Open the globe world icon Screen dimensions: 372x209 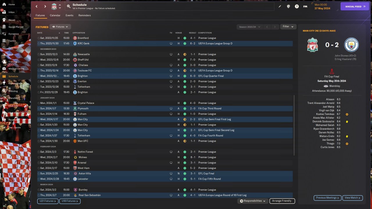[288, 6]
